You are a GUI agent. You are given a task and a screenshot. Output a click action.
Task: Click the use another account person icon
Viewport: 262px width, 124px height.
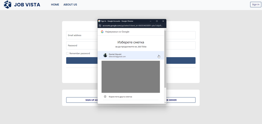(105, 97)
